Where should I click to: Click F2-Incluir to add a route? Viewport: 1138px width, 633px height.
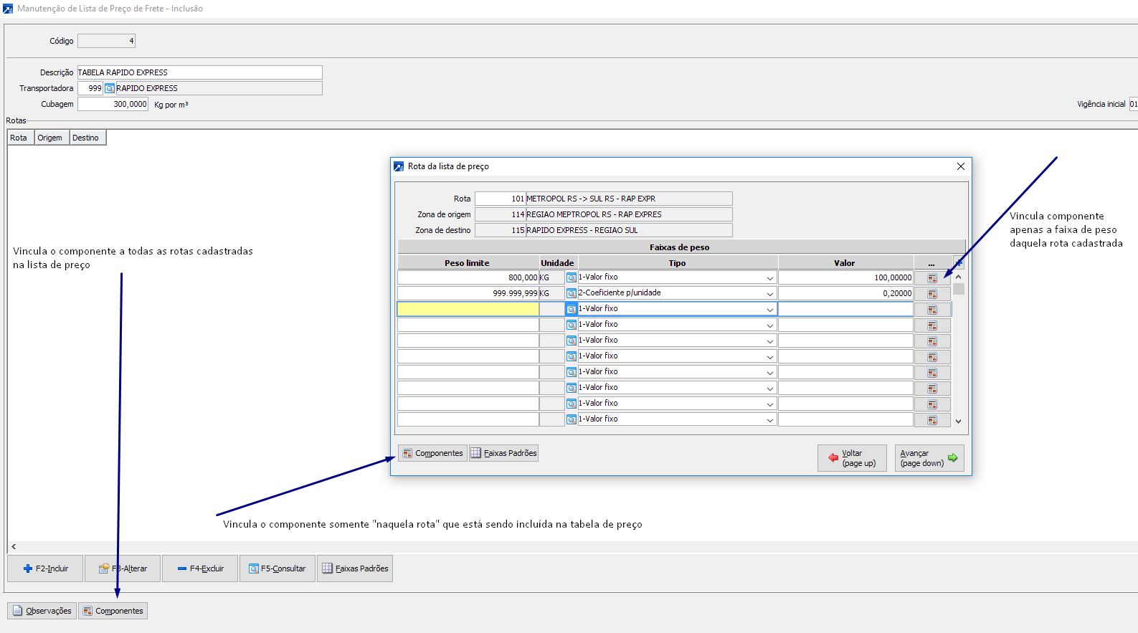point(45,568)
